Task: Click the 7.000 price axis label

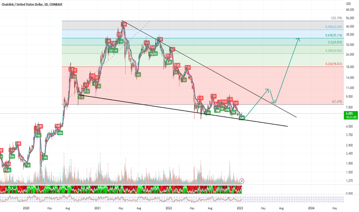Action: point(349,107)
